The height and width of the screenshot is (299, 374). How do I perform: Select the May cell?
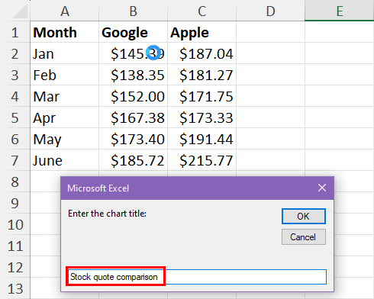point(65,139)
